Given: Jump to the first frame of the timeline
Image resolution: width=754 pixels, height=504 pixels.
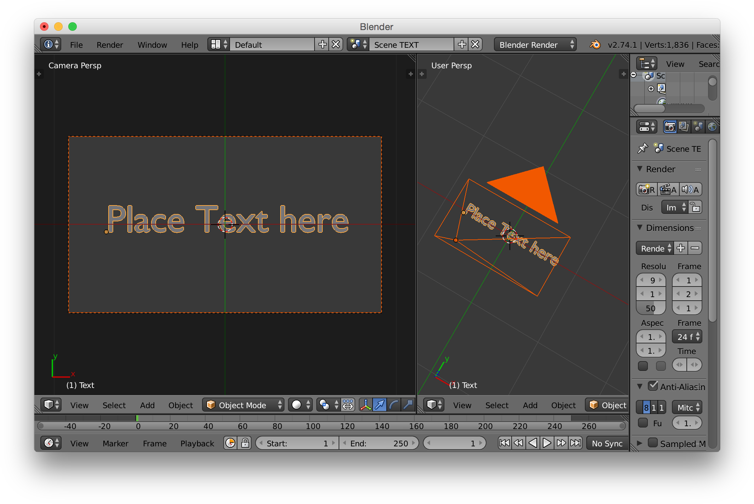Looking at the screenshot, I should (x=505, y=443).
